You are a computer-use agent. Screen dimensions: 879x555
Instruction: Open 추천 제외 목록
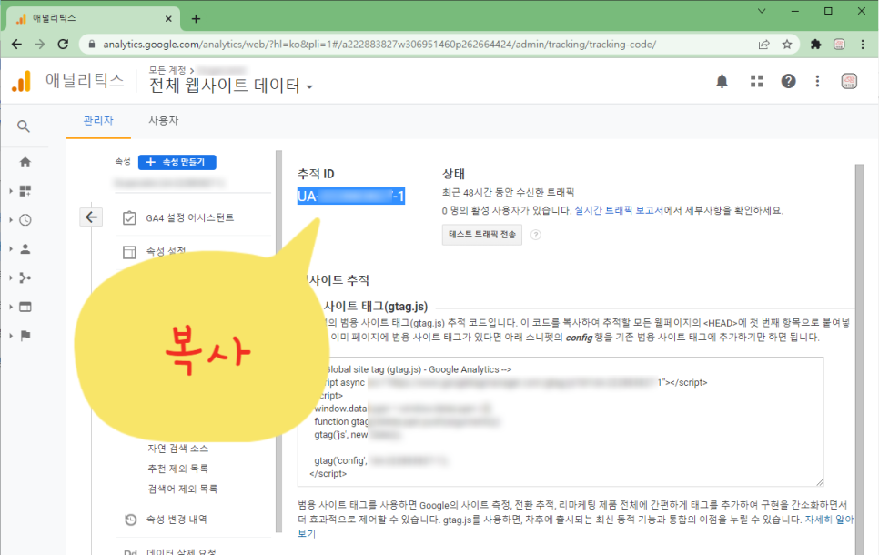click(x=177, y=469)
